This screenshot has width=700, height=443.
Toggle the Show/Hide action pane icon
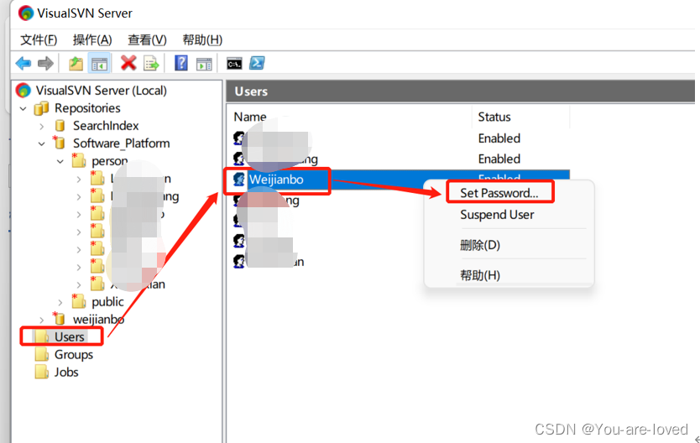pyautogui.click(x=204, y=64)
